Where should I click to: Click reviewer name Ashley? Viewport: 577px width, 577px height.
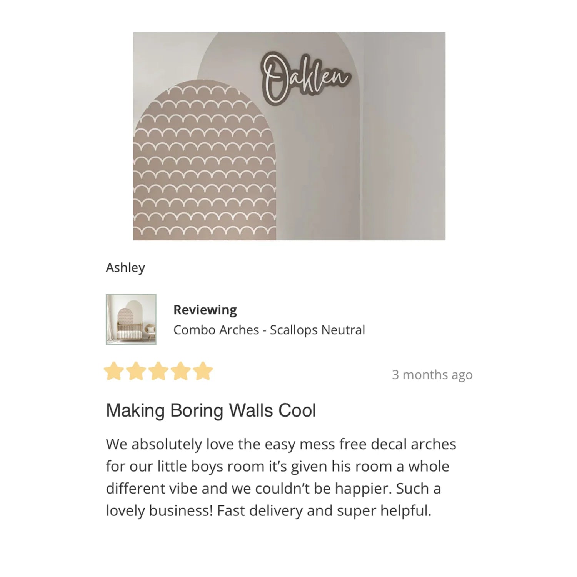125,268
